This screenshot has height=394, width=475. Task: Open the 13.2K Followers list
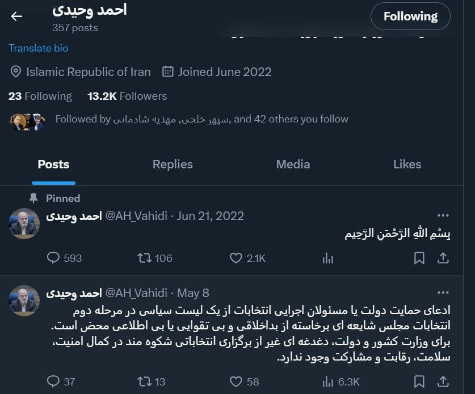click(127, 96)
